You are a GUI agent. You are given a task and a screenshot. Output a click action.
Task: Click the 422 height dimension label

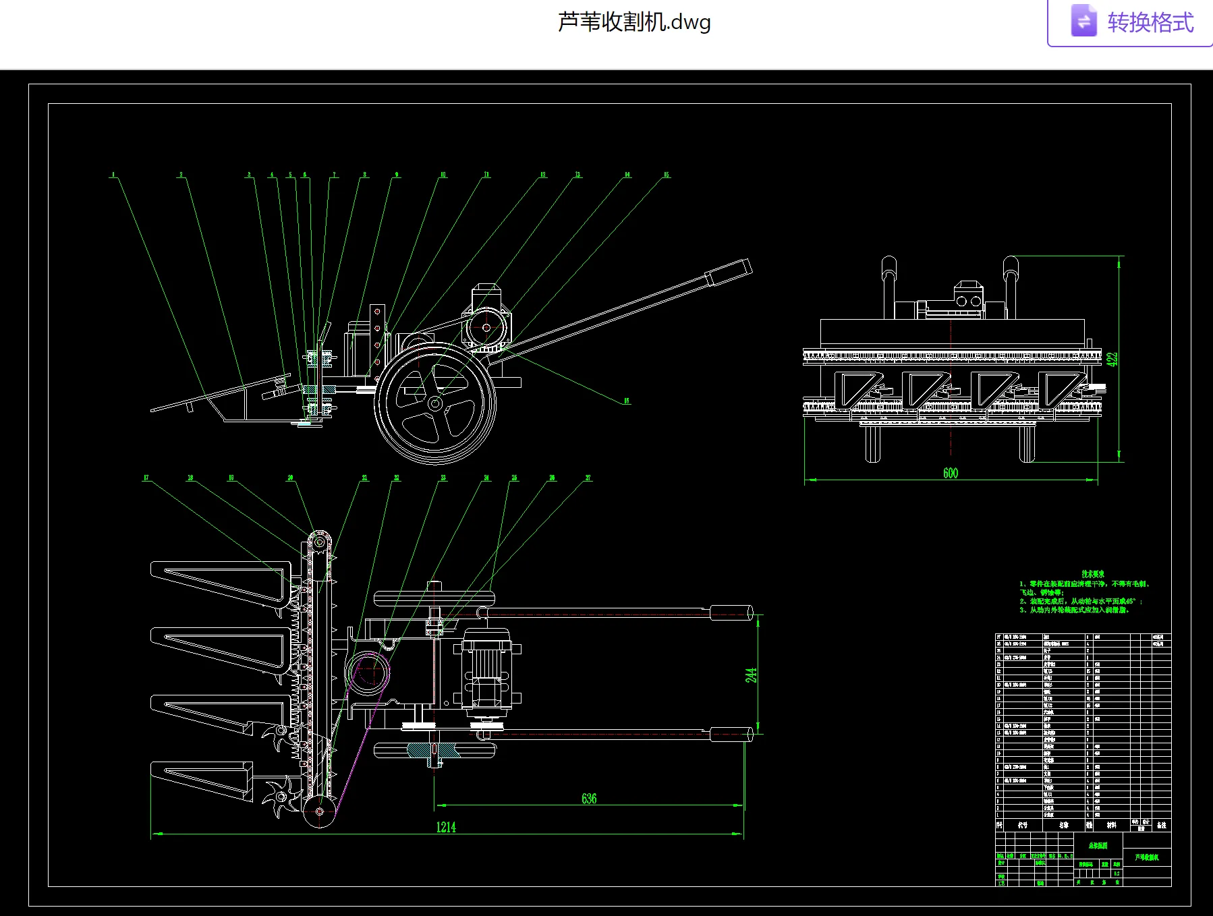[1112, 359]
